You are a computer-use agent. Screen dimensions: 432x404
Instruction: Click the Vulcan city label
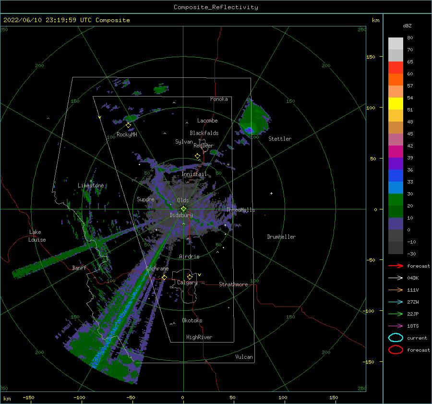244,357
